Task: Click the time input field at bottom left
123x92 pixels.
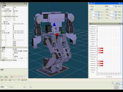Action: [7, 87]
